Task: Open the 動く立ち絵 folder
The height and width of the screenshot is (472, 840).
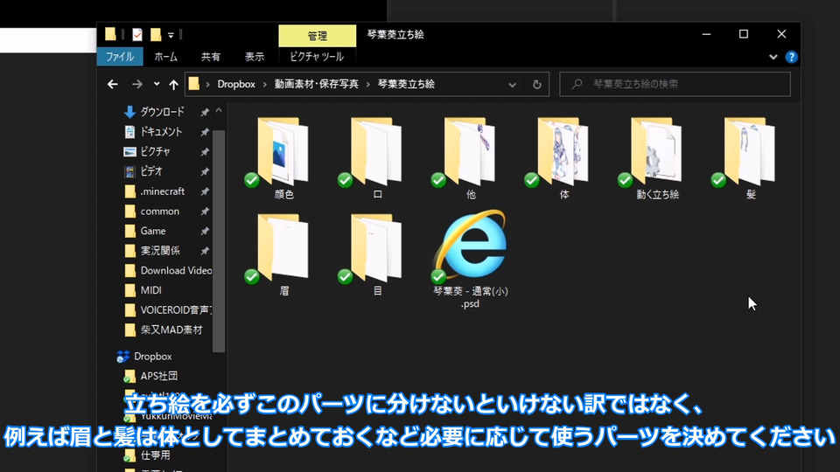Action: click(657, 158)
